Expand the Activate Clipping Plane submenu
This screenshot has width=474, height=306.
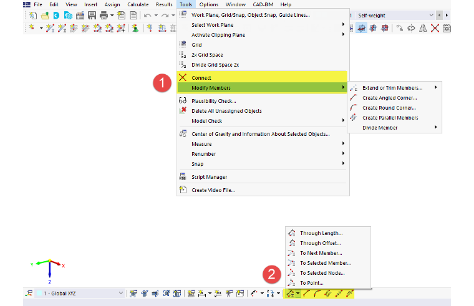click(x=263, y=35)
